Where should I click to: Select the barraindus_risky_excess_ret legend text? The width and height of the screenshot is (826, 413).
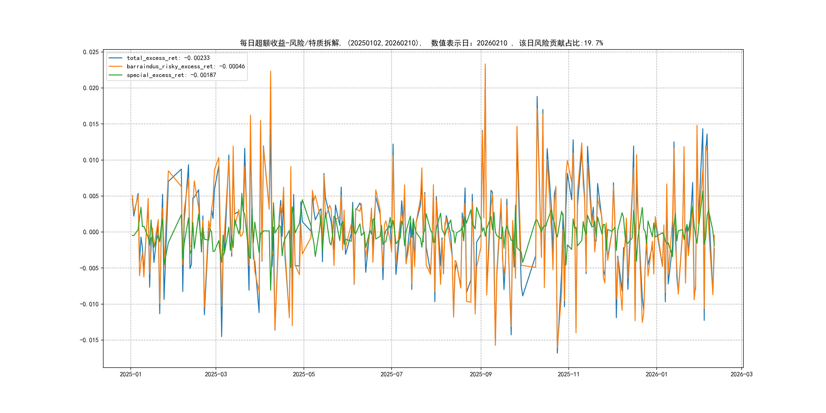[x=186, y=66]
